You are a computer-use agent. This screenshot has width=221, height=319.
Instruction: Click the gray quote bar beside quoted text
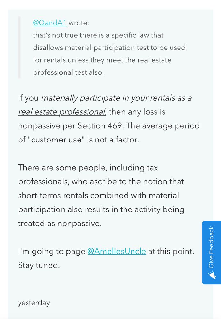pos(19,47)
